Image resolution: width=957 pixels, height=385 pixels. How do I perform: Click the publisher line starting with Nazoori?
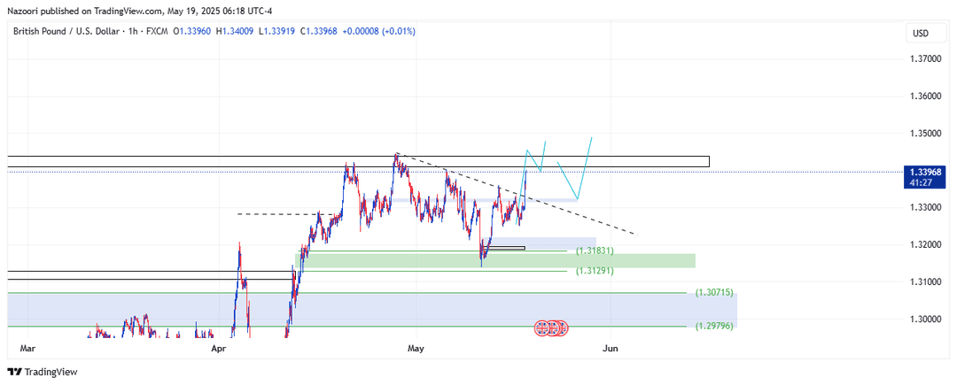(140, 11)
